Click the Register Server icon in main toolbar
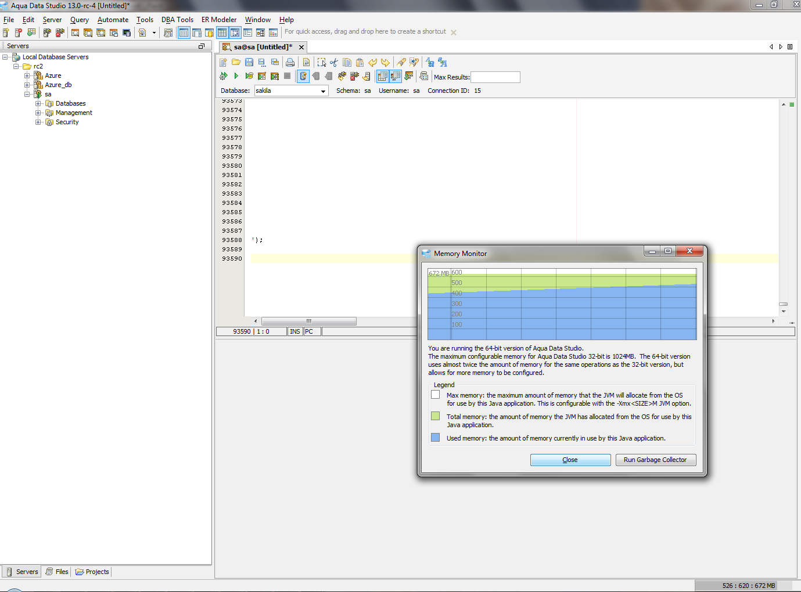Viewport: 801px width, 592px height. [x=6, y=33]
